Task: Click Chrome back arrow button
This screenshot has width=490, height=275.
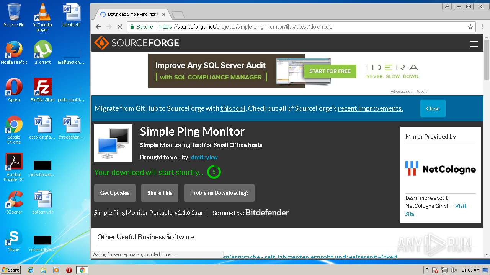Action: coord(98,27)
